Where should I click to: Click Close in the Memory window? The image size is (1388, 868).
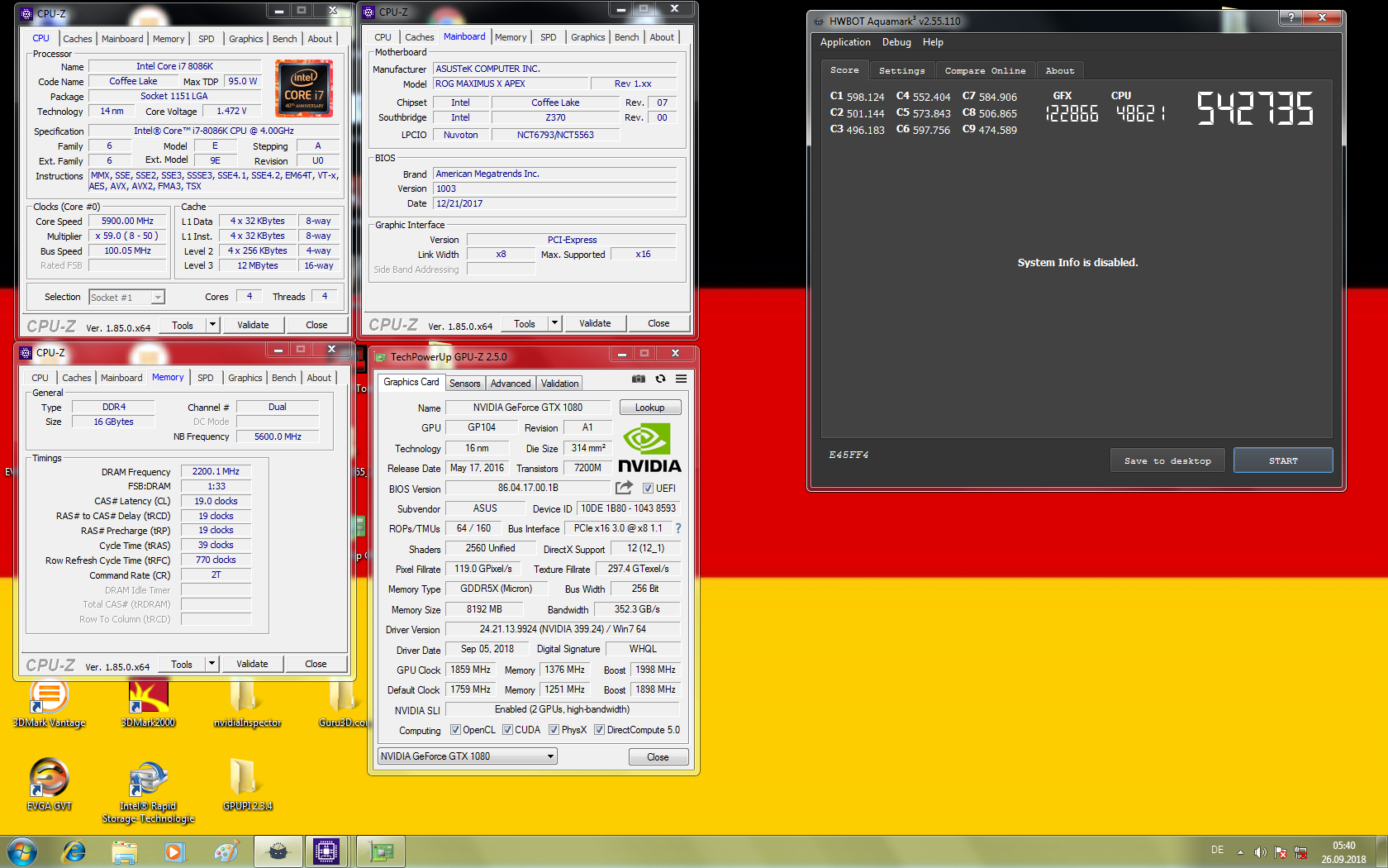pos(316,663)
